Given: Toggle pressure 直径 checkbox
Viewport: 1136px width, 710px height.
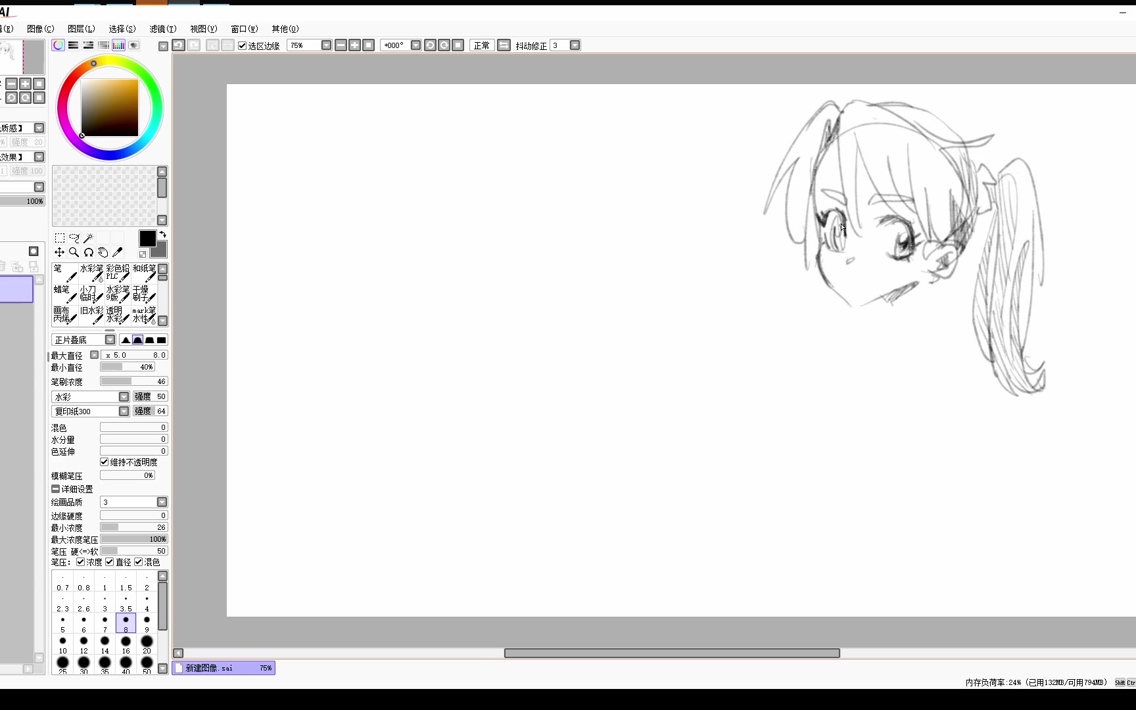Looking at the screenshot, I should coord(109,562).
